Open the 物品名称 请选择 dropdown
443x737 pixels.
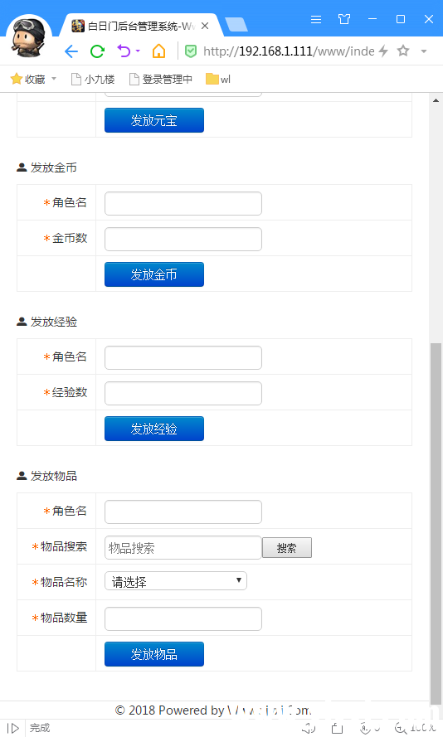coord(175,581)
